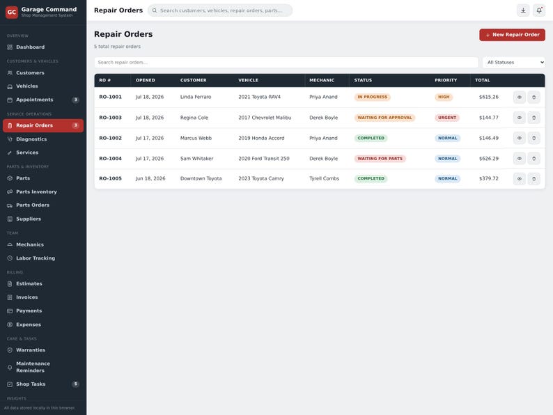Viewport: 553px width, 415px height.
Task: Click the Diagnostics stethoscope icon
Action: [x=10, y=139]
